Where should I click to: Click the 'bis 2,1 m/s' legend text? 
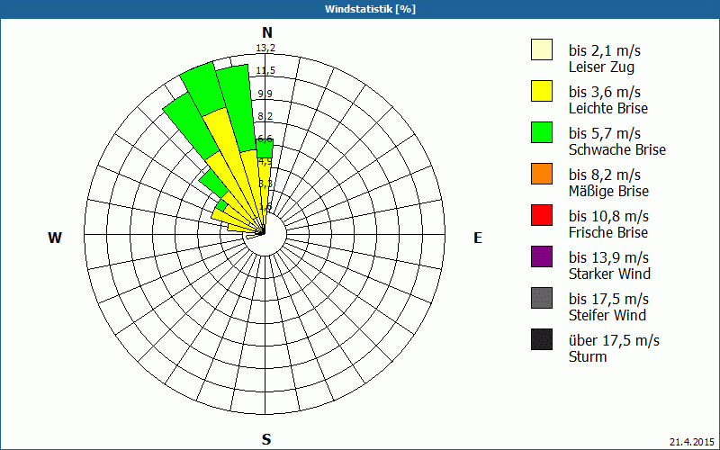(604, 50)
